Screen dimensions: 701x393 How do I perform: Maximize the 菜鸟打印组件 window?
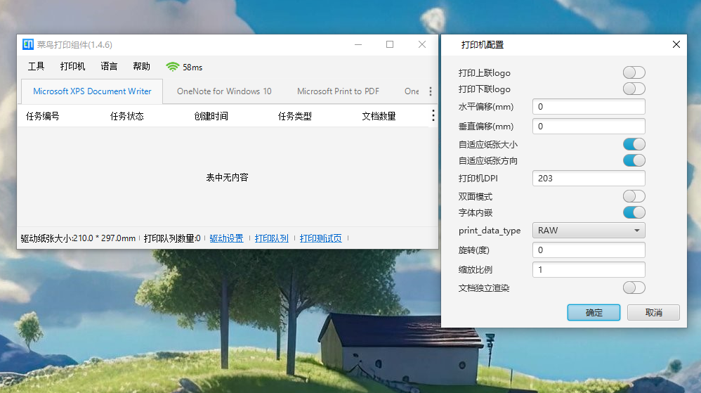390,44
